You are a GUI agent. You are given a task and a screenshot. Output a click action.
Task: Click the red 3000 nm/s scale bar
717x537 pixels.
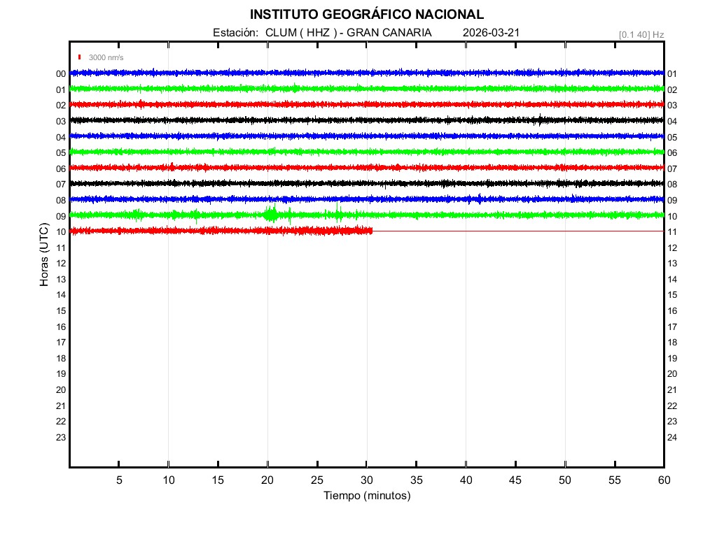pyautogui.click(x=81, y=57)
